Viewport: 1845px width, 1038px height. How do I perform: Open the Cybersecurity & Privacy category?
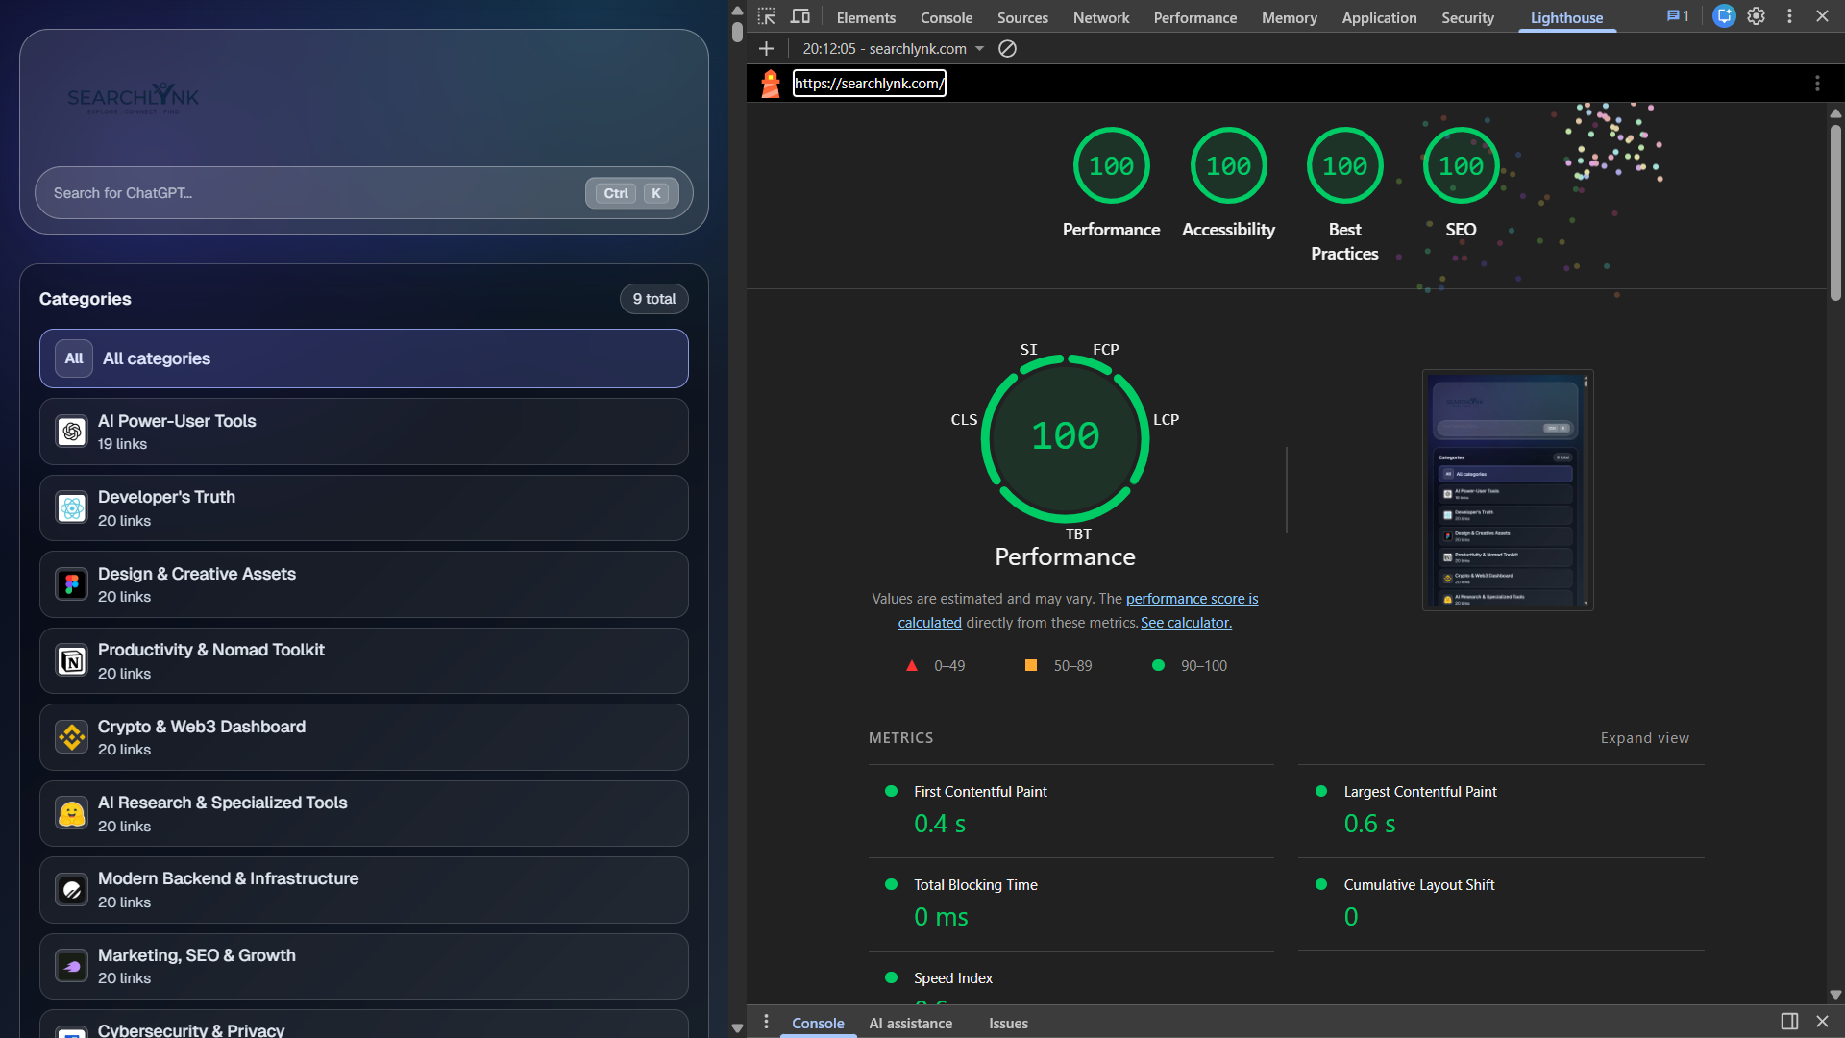click(x=363, y=1025)
